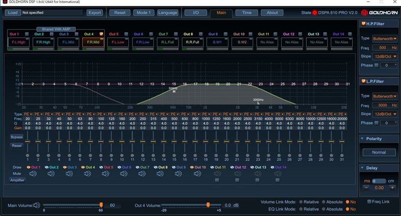Toggle the Out 8 draw eye icon
The width and height of the screenshot is (401, 216).
point(155,167)
